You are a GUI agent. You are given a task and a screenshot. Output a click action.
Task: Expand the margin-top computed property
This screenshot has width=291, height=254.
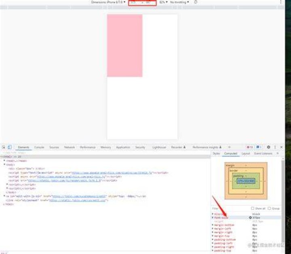tap(213, 236)
